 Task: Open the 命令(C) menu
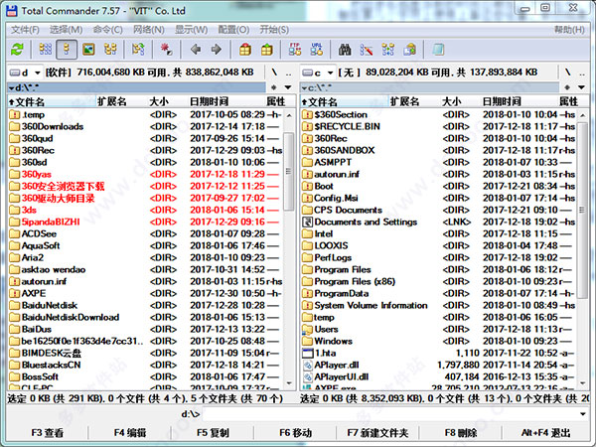108,30
